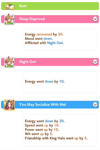Select the Sleep Deprived title text
100x150 pixels.
(32, 19)
